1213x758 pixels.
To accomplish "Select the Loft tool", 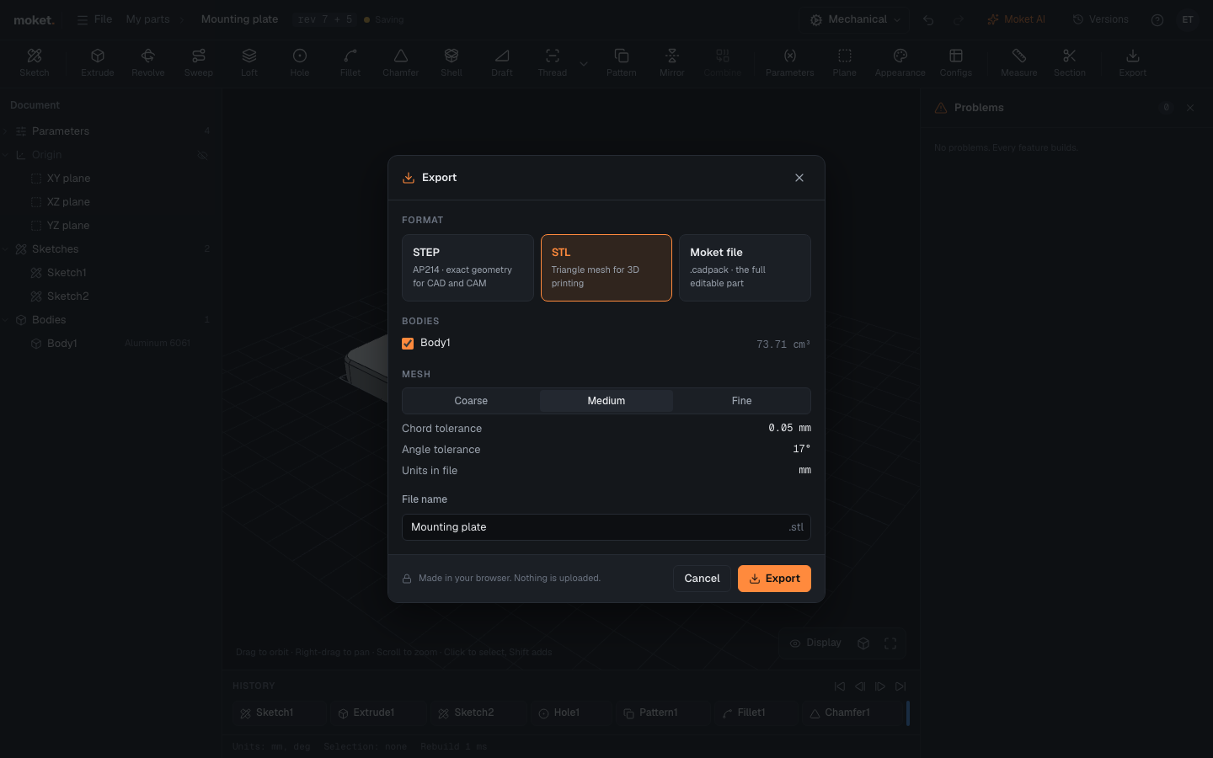I will (249, 62).
